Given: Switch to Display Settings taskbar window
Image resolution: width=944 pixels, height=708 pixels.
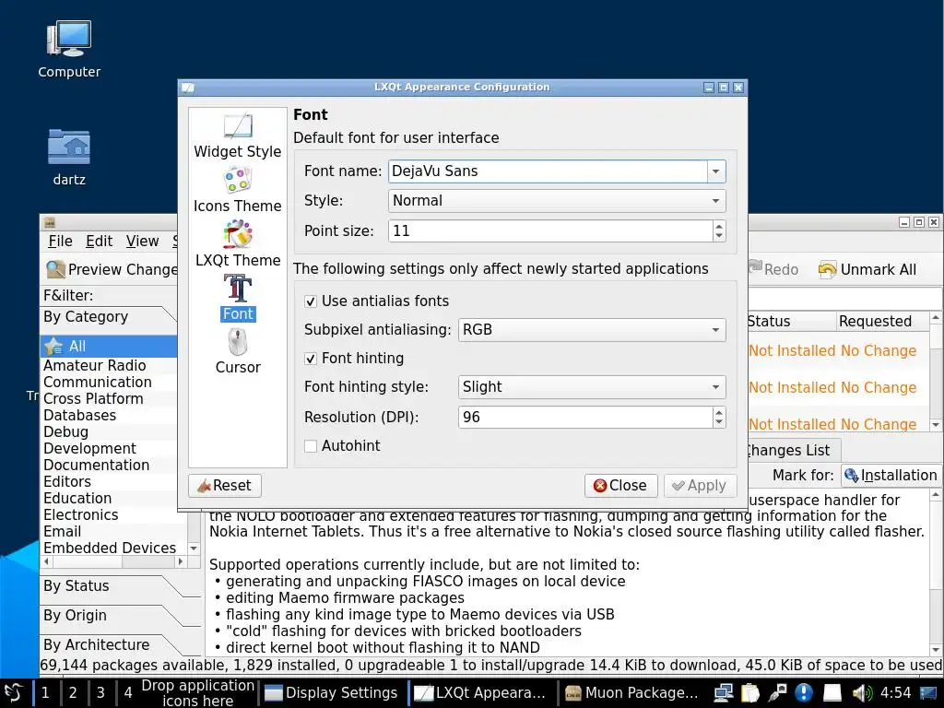Looking at the screenshot, I should pos(332,693).
